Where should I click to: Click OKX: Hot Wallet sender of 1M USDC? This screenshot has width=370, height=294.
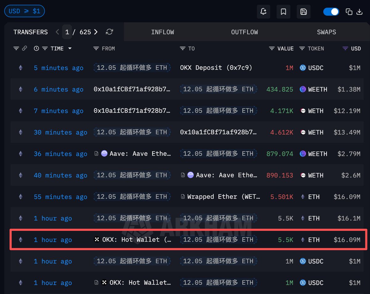(x=133, y=283)
